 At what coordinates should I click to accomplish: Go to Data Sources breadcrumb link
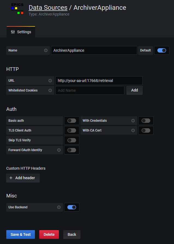[x=48, y=8]
